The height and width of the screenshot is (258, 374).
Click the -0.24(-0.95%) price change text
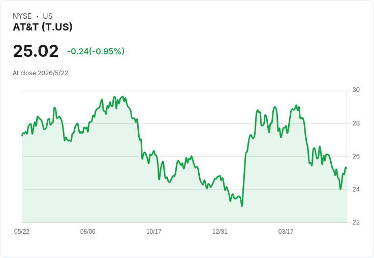point(96,51)
